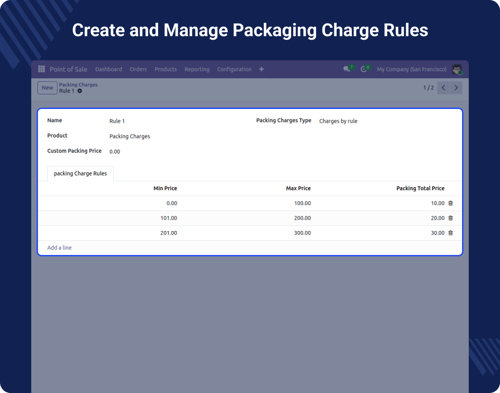Open the activities clock icon

pos(364,69)
